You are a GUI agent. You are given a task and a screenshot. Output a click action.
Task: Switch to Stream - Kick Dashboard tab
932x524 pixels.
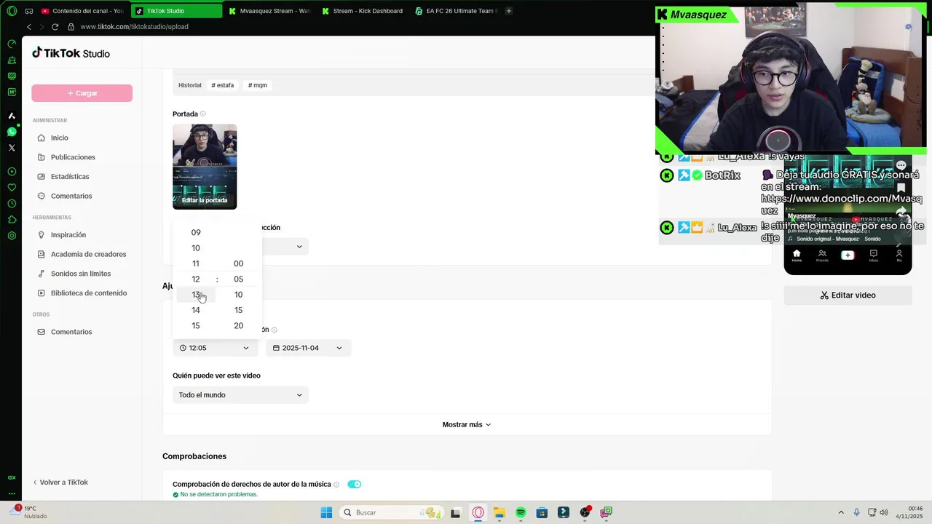tap(363, 11)
